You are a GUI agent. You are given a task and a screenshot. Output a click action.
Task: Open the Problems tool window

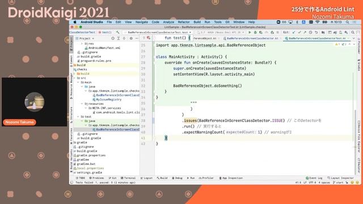(x=96, y=178)
